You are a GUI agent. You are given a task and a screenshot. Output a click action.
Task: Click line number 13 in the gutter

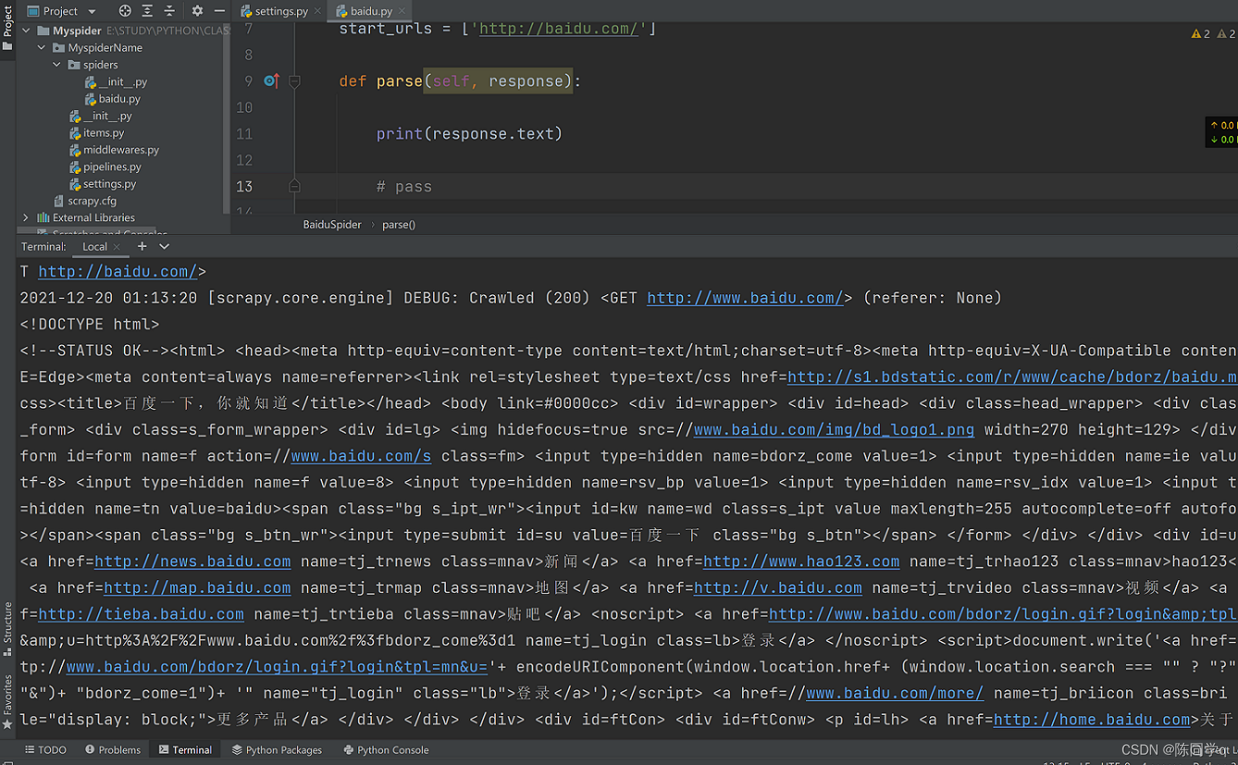point(244,187)
